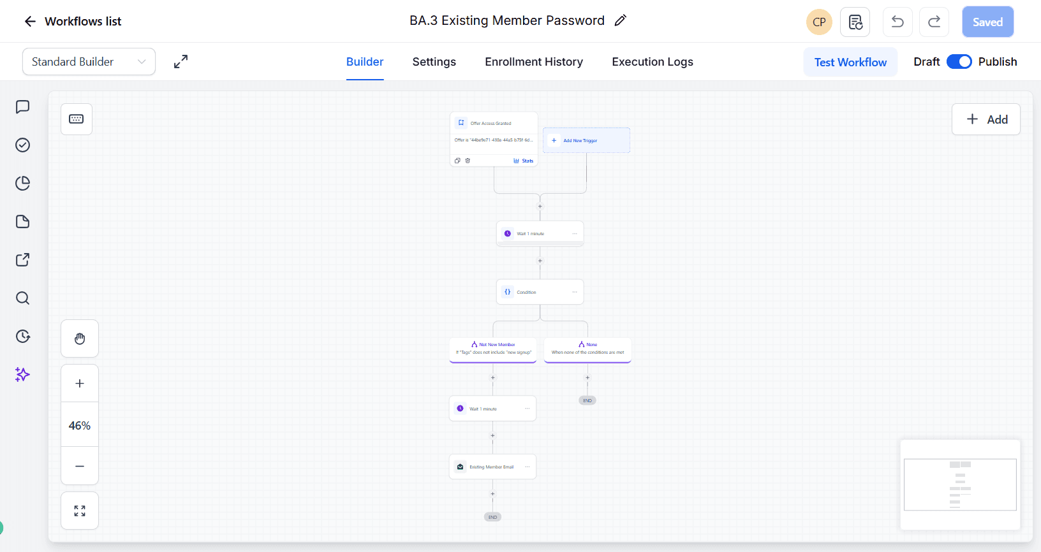Open Enrollment History tab

tap(534, 62)
